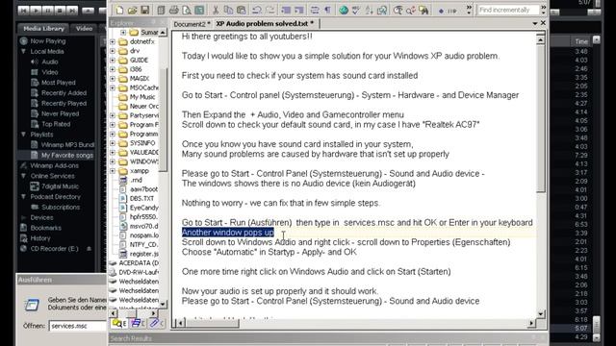Screen dimensions: 616x346
Task: Toggle show paragraph marks (¶) icon
Action: click(327, 11)
